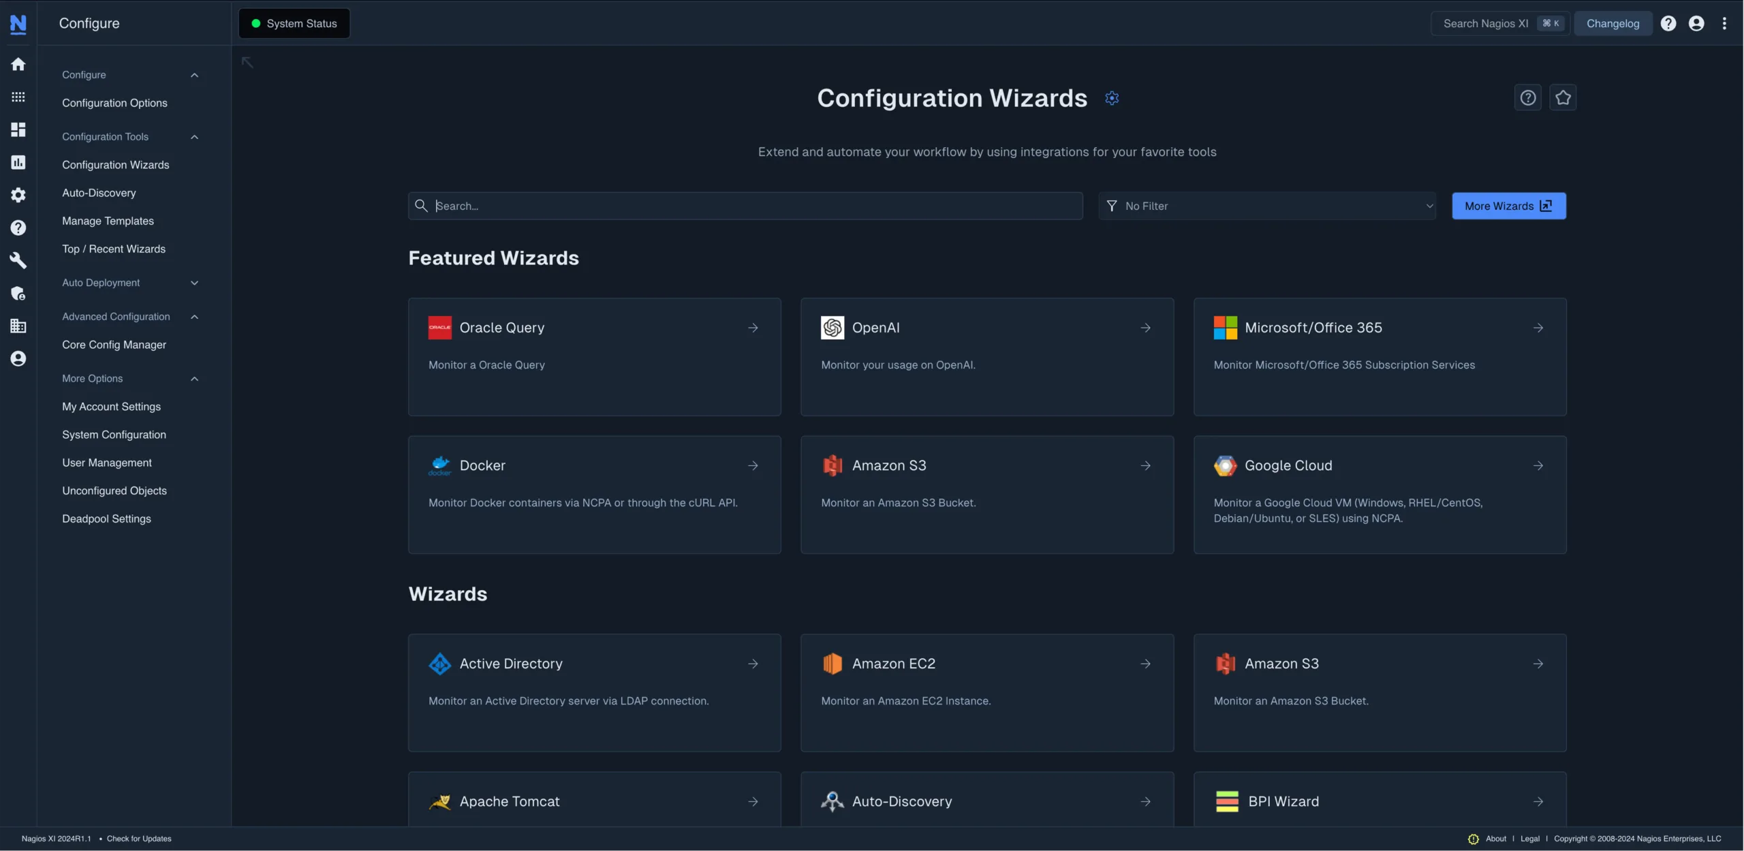The width and height of the screenshot is (1744, 851).
Task: Open the Home icon in the sidebar
Action: coord(18,63)
